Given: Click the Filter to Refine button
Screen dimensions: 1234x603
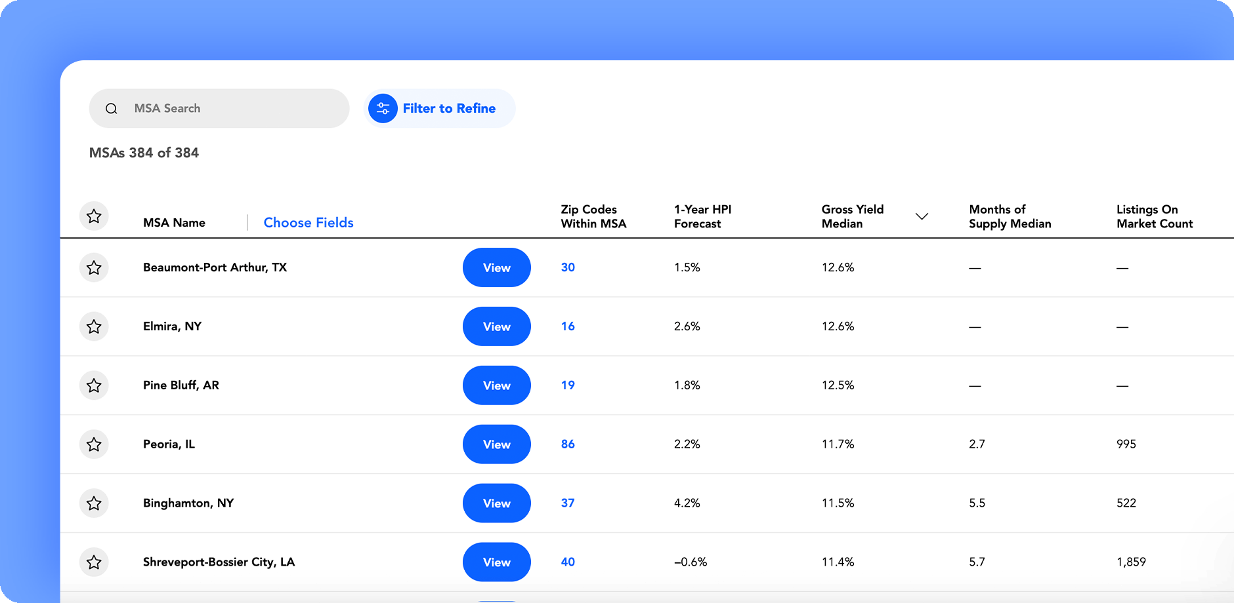Looking at the screenshot, I should pos(438,108).
